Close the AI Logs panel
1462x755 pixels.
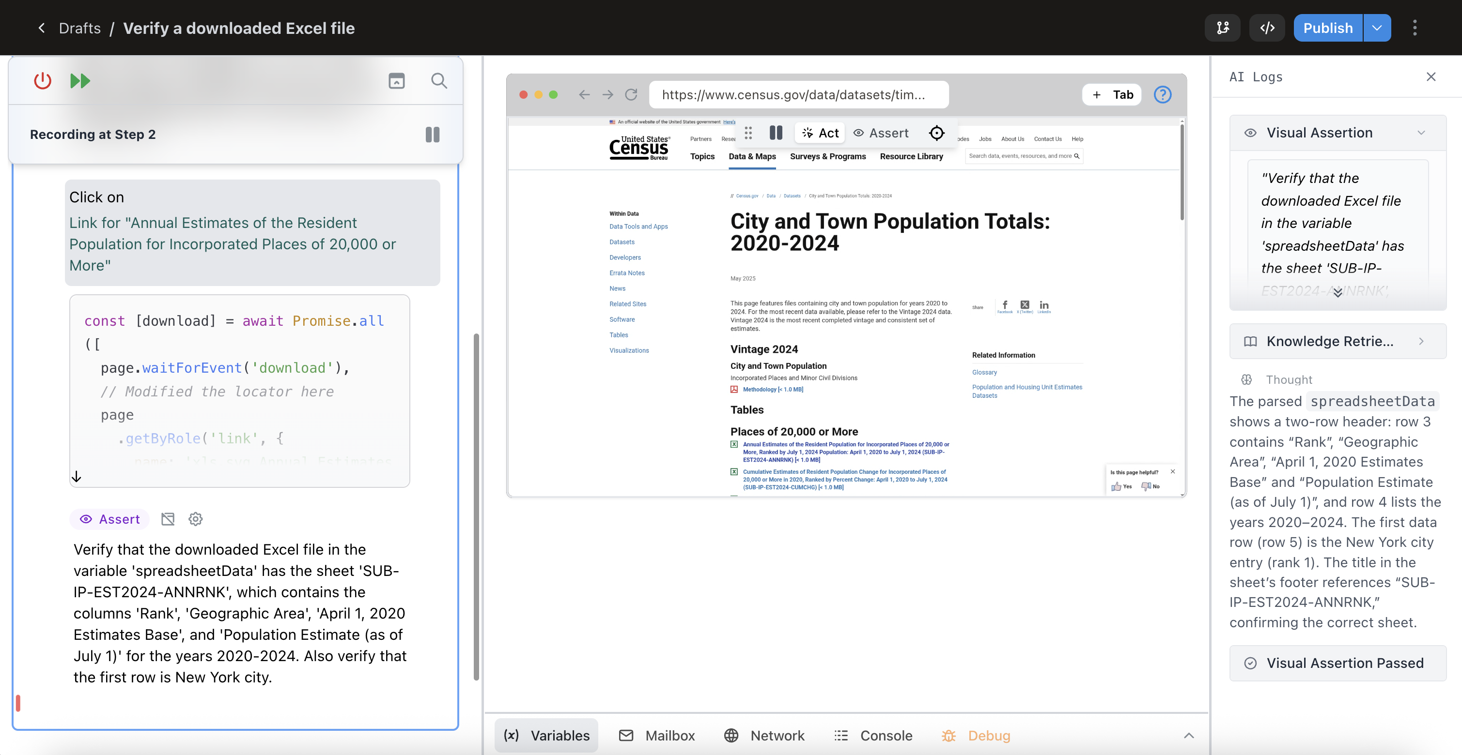pos(1431,76)
